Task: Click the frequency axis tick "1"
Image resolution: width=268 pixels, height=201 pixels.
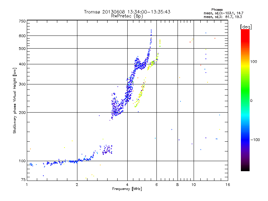Action: [27, 185]
